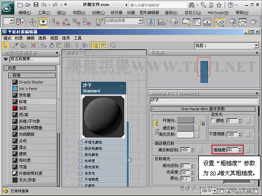Screen dimensions: 262x196
Task: Toggle the Percent Snap icon
Action: [x=76, y=22]
